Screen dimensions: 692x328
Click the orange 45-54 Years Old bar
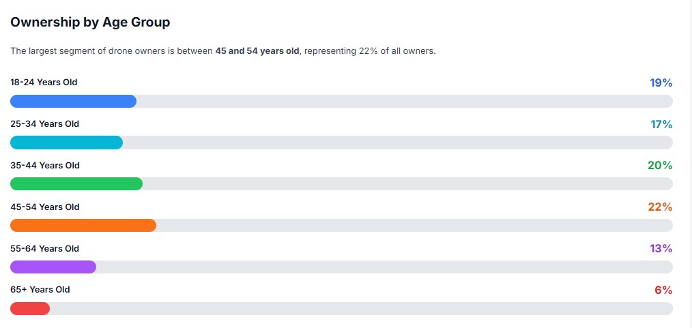click(83, 226)
